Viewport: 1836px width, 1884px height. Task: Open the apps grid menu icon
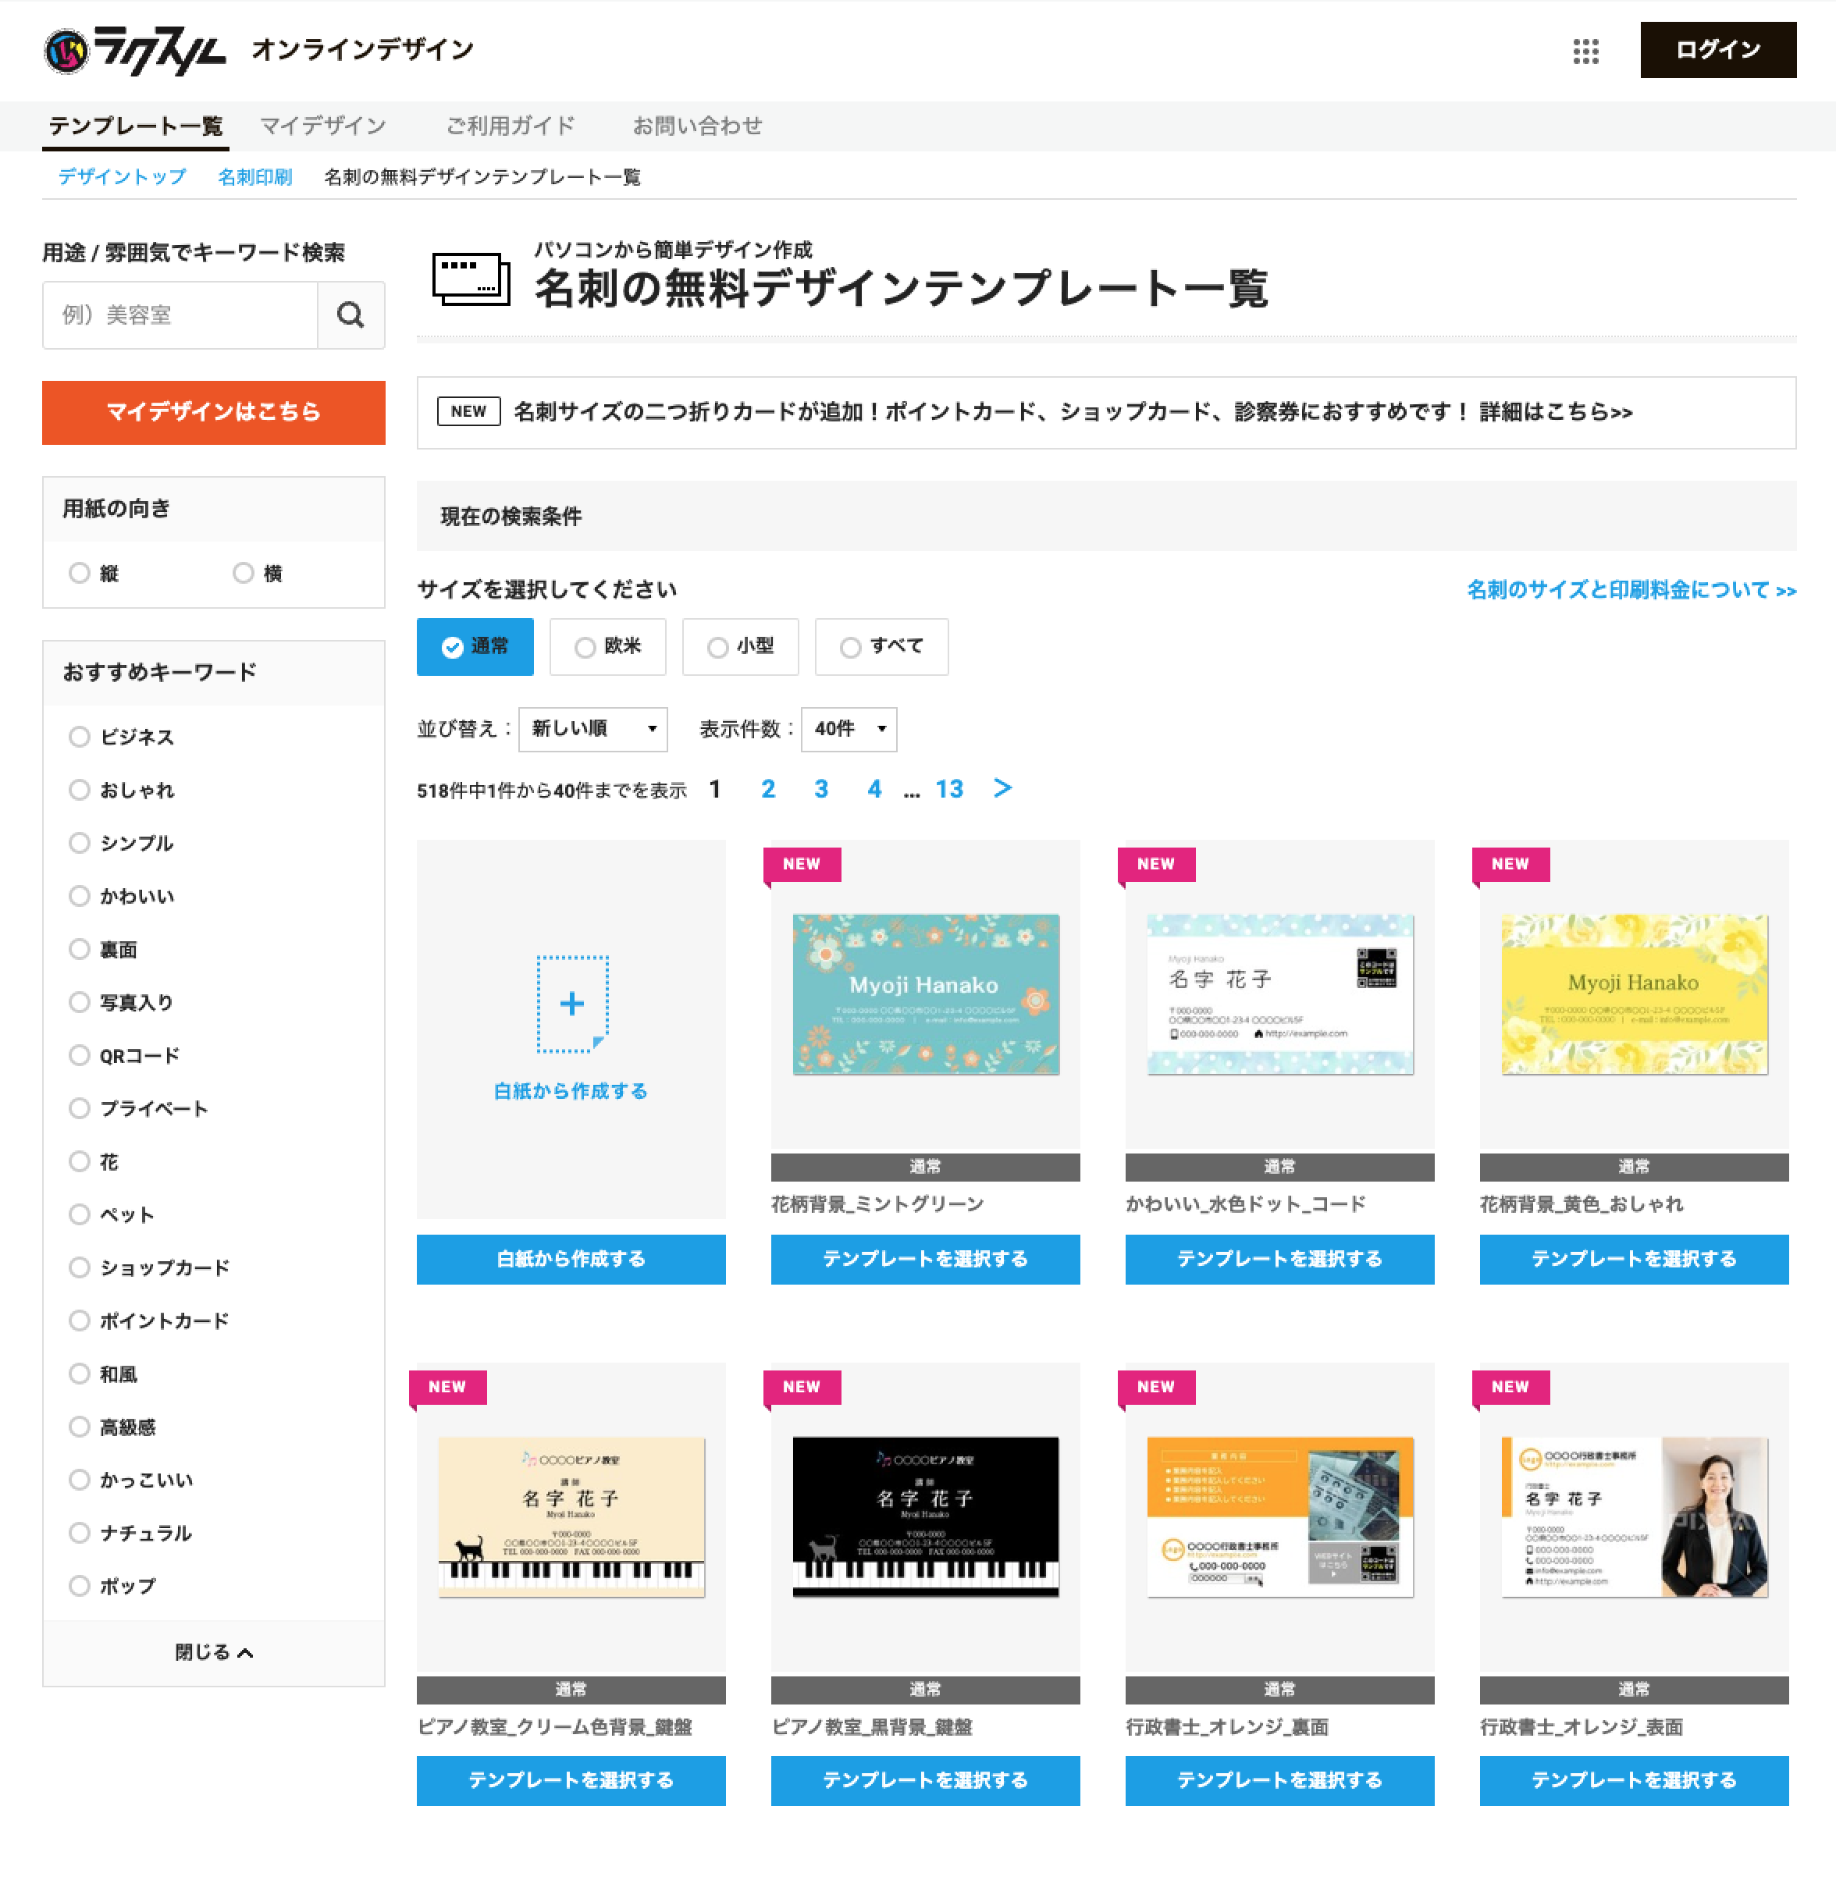(1585, 51)
